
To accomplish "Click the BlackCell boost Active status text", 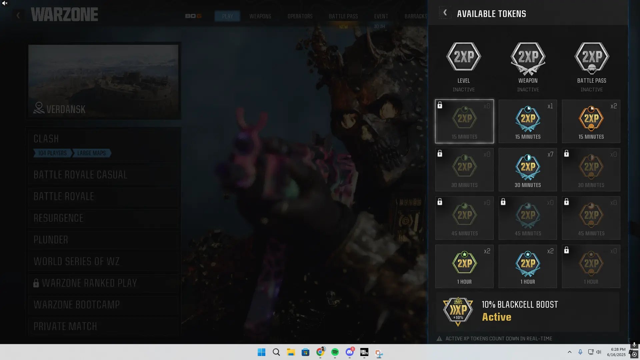I will [x=496, y=317].
